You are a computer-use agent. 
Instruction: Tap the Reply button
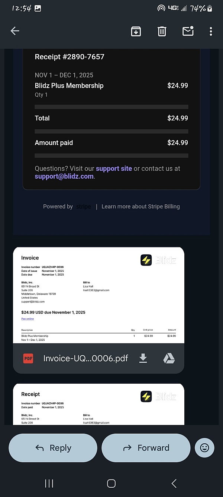[x=53, y=448]
